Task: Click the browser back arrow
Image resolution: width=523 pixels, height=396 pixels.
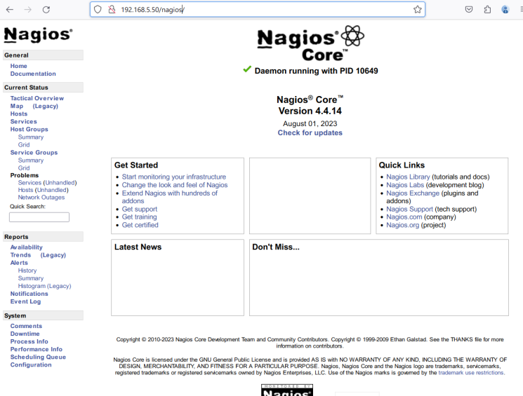Action: tap(10, 10)
